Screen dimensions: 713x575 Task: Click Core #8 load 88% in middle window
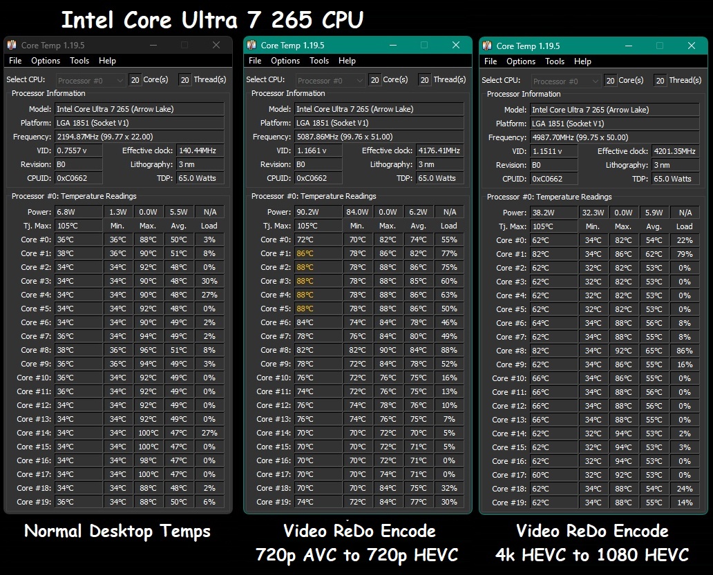pyautogui.click(x=449, y=350)
